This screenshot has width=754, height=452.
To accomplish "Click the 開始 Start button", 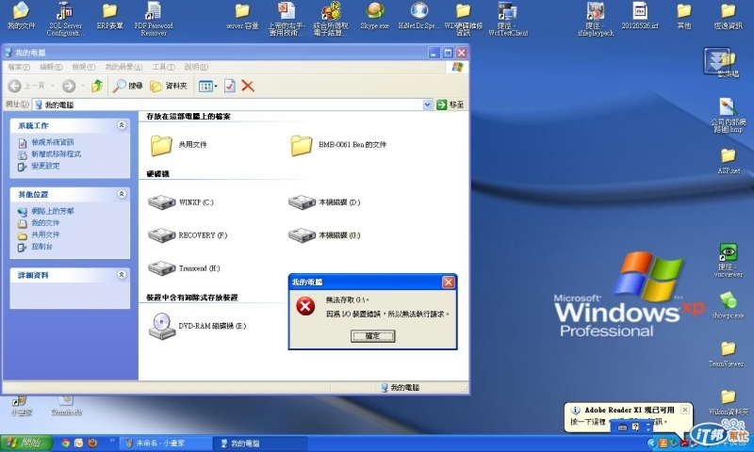I will tap(26, 443).
